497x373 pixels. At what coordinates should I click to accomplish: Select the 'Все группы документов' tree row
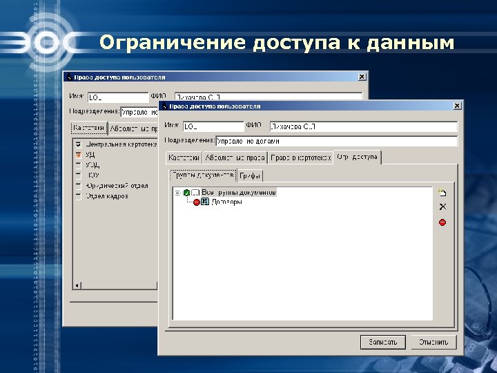coord(239,193)
